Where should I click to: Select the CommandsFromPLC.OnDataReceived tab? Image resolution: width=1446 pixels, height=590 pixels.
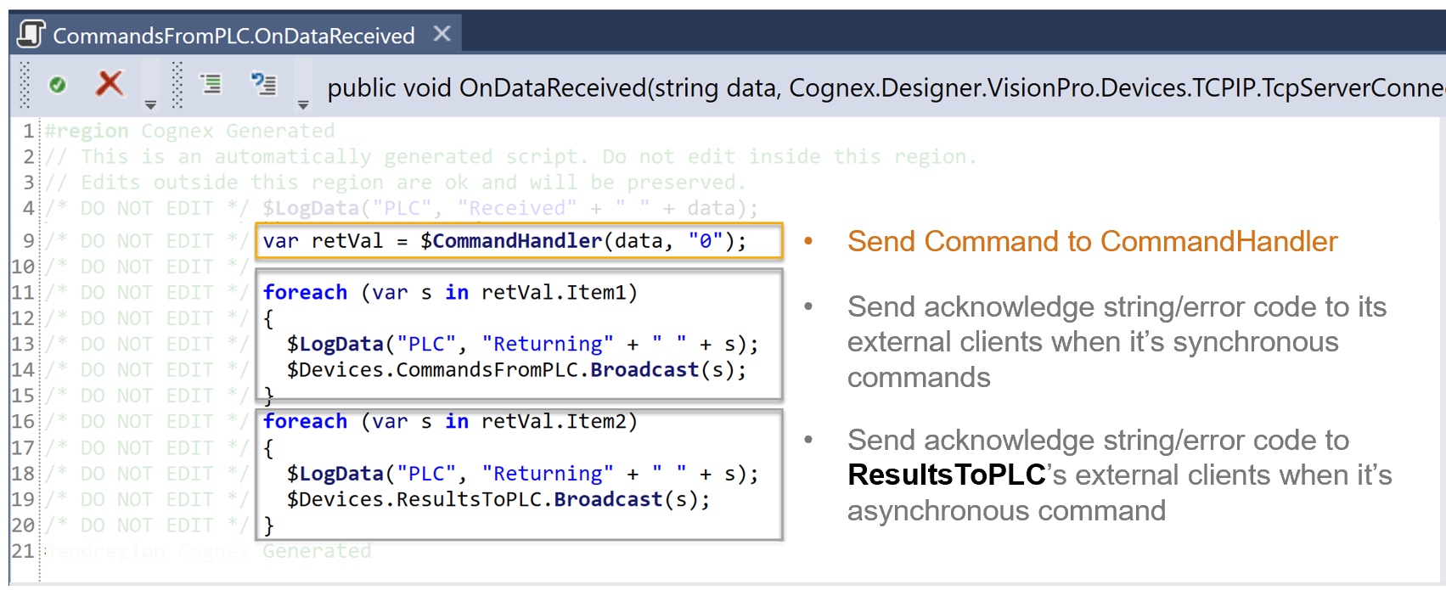coord(234,35)
